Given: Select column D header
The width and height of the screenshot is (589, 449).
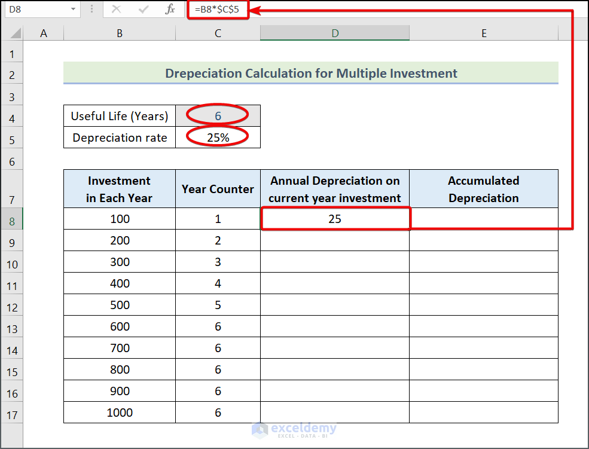Looking at the screenshot, I should [335, 33].
